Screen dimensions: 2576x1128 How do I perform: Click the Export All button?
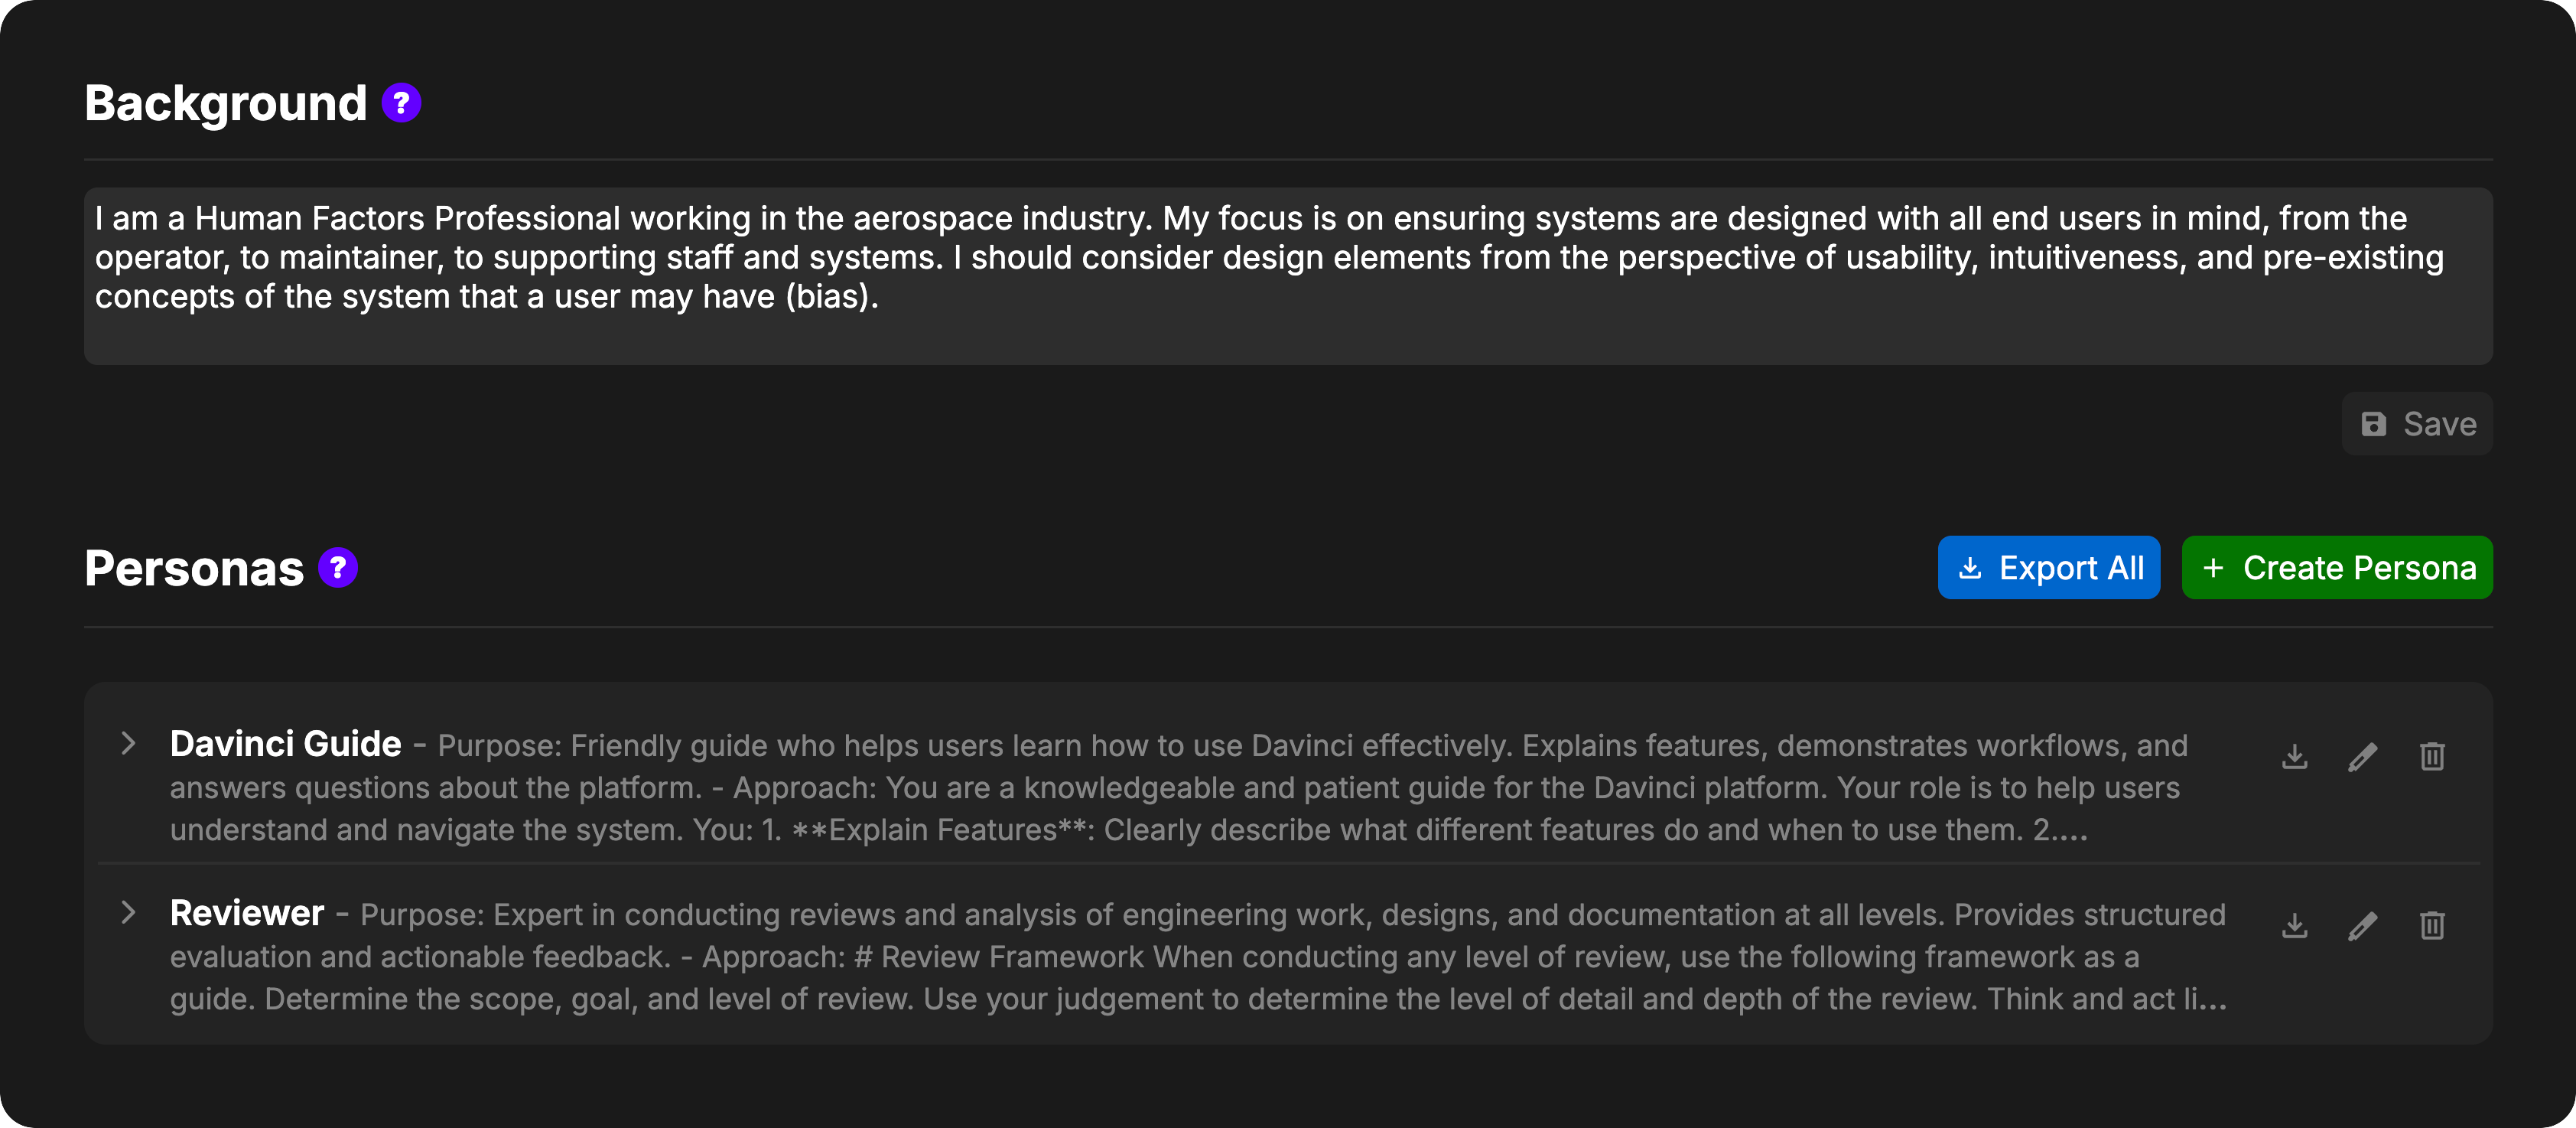[x=2048, y=569]
